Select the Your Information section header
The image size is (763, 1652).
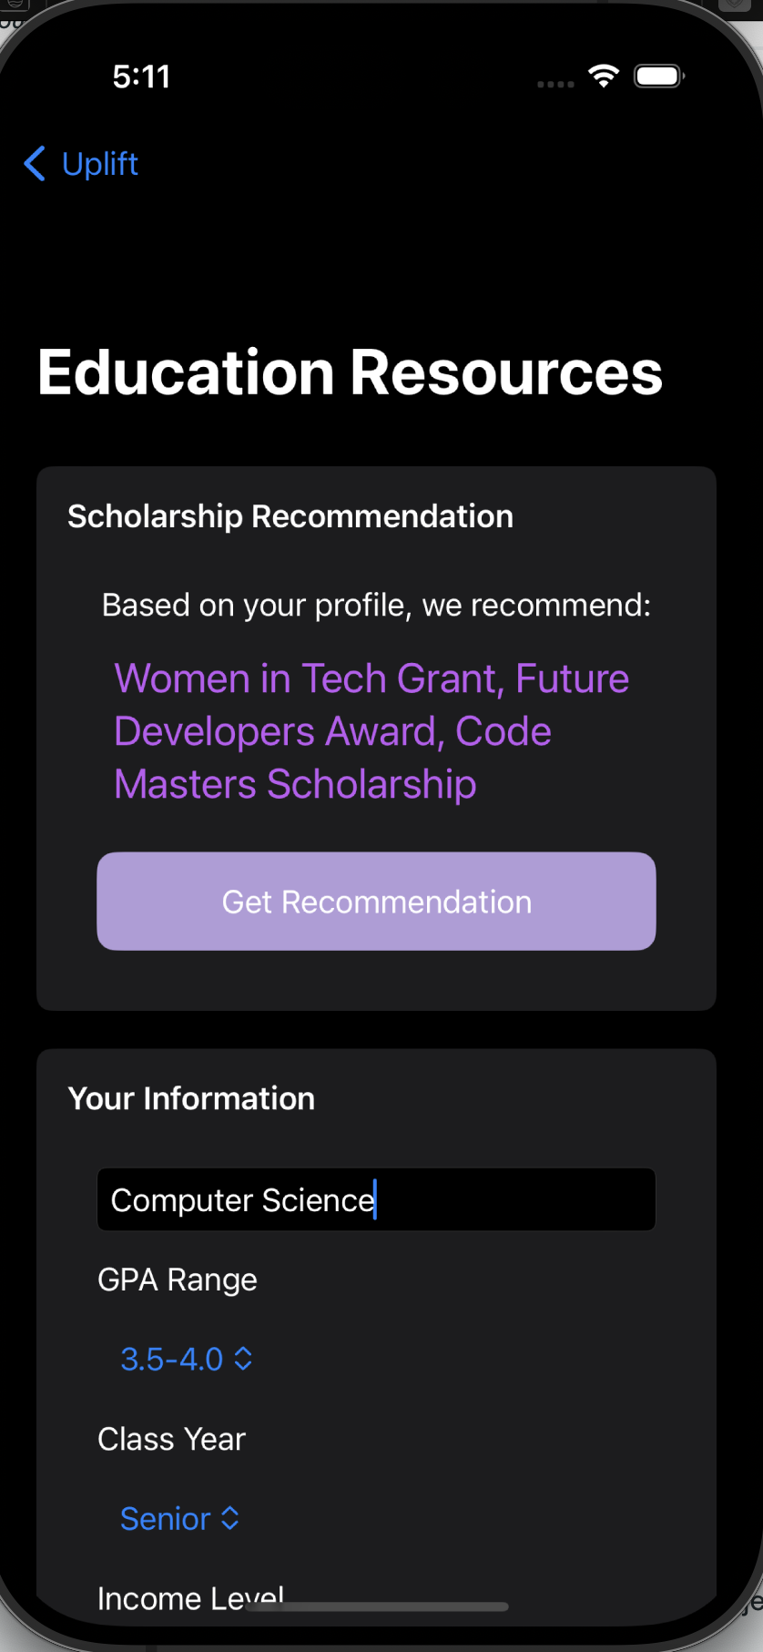(191, 1098)
